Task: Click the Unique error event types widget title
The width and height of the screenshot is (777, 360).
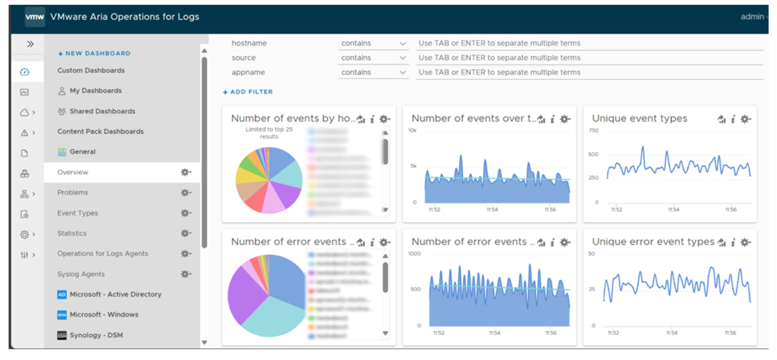Action: pos(653,242)
